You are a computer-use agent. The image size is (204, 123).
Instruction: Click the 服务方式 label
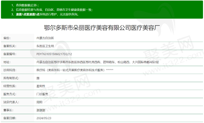pos(10,94)
